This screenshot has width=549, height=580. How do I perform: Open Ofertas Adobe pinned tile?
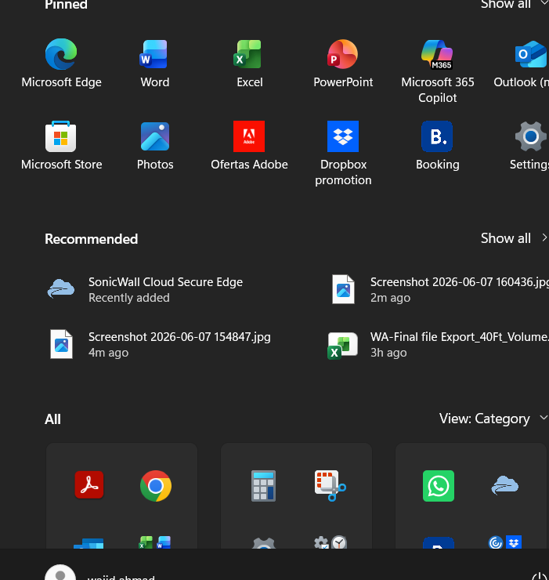click(249, 146)
